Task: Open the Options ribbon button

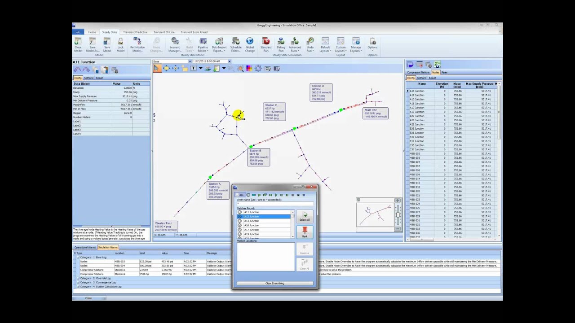Action: tap(372, 45)
